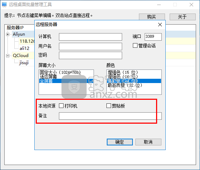Screen dimensions: 200x170
Task: Click the app icon in the title bar
Action: point(4,5)
